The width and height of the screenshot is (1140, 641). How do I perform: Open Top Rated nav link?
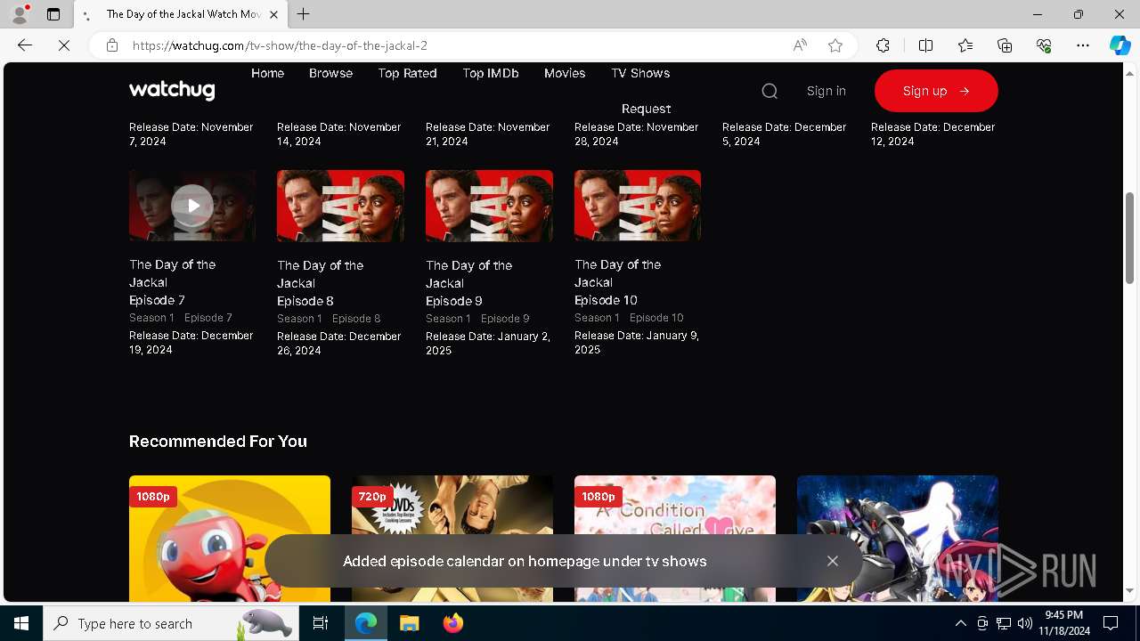coord(407,73)
